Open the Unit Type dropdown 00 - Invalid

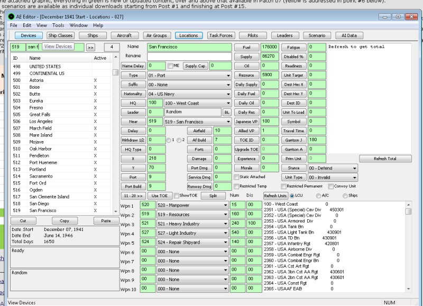[x=333, y=178]
